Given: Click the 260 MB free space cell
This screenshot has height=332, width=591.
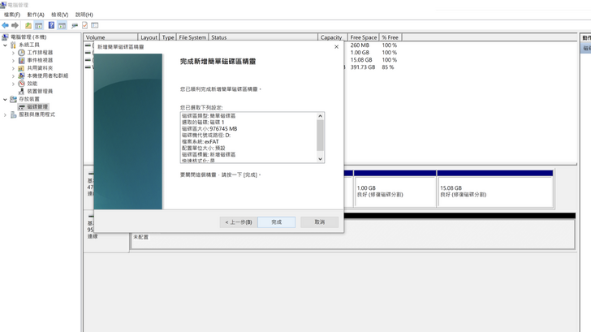Looking at the screenshot, I should coord(360,45).
